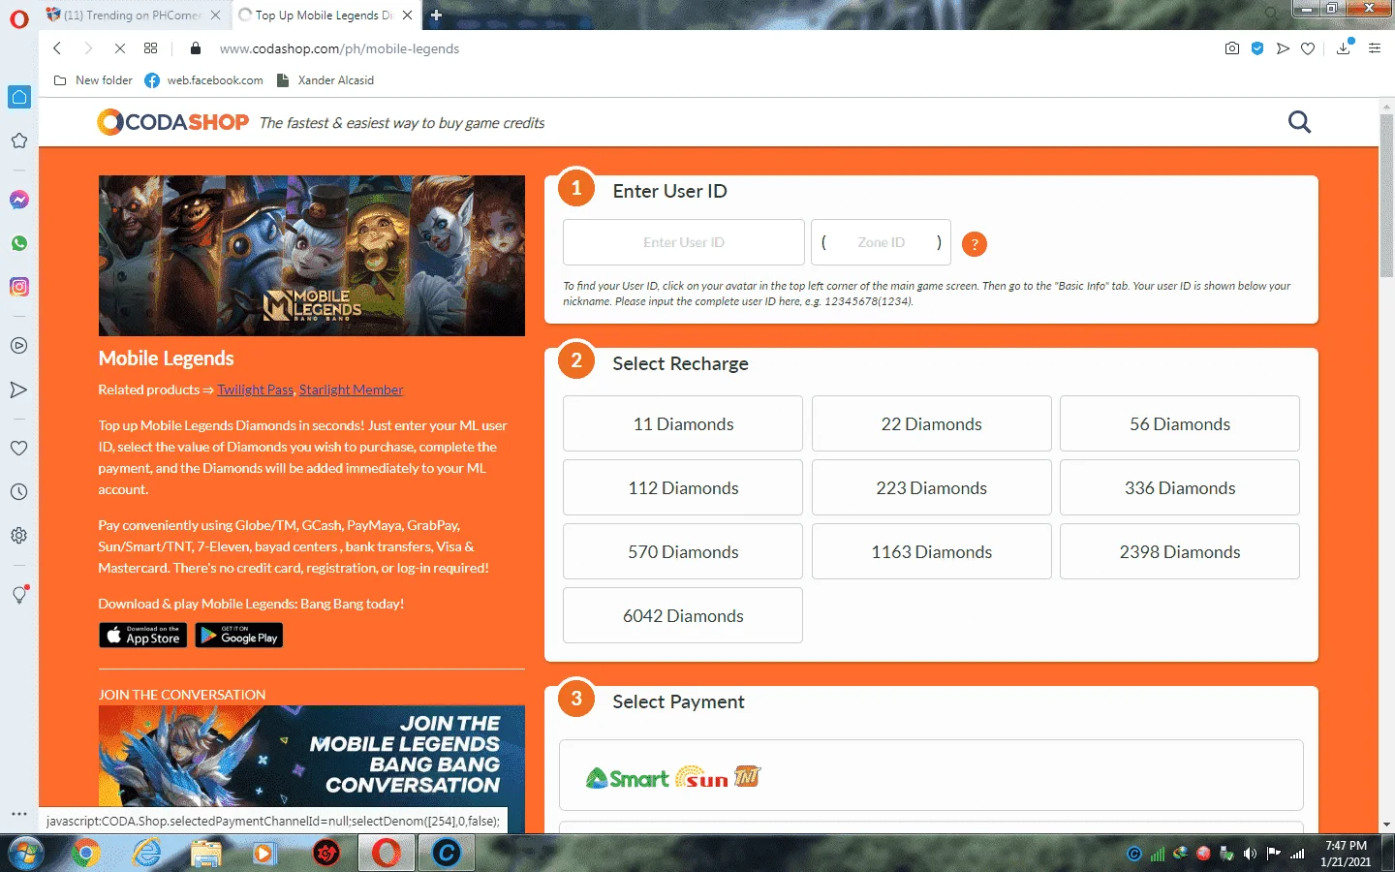Focus the Zone ID field

click(x=881, y=242)
